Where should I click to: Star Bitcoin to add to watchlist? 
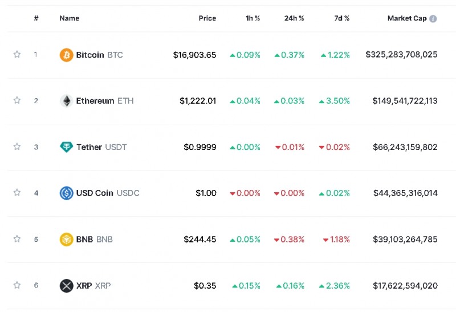17,55
